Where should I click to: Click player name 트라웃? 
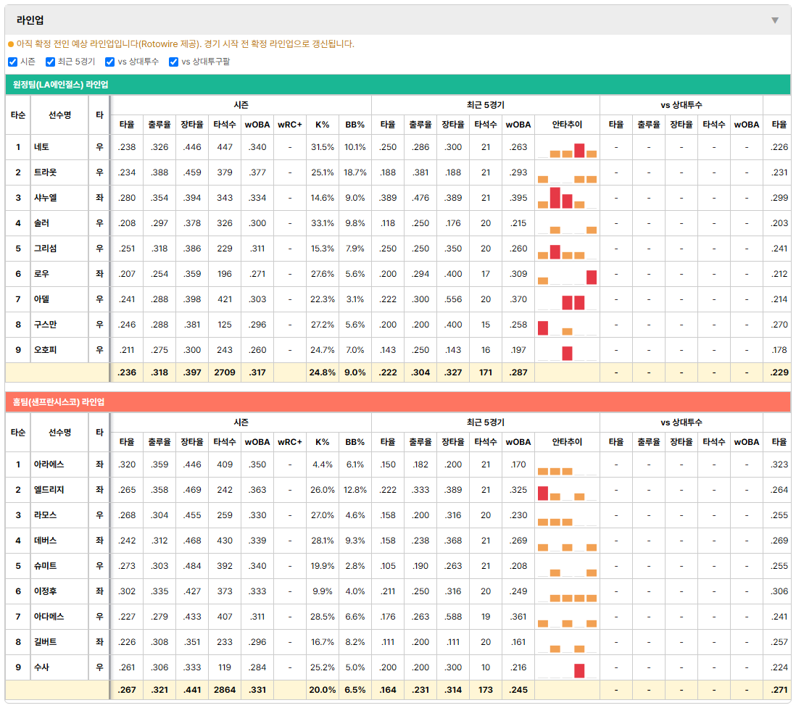pos(45,172)
